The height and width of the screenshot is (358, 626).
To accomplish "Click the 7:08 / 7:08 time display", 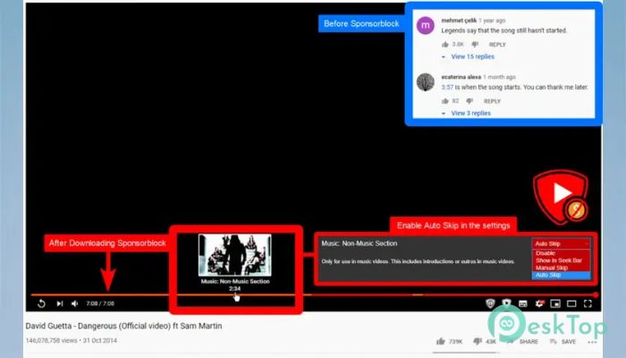I will pyautogui.click(x=100, y=303).
